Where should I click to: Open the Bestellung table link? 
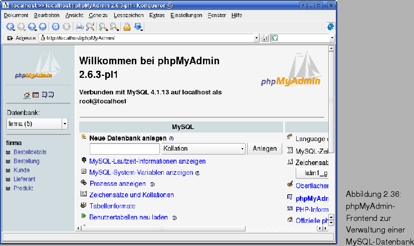pyautogui.click(x=27, y=161)
